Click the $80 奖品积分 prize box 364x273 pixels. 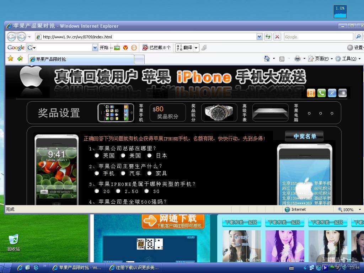168,113
